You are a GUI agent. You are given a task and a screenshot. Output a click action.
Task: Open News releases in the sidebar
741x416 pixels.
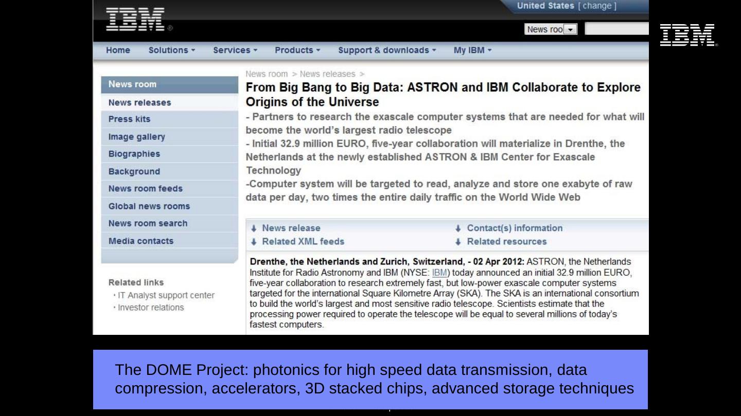pyautogui.click(x=170, y=103)
